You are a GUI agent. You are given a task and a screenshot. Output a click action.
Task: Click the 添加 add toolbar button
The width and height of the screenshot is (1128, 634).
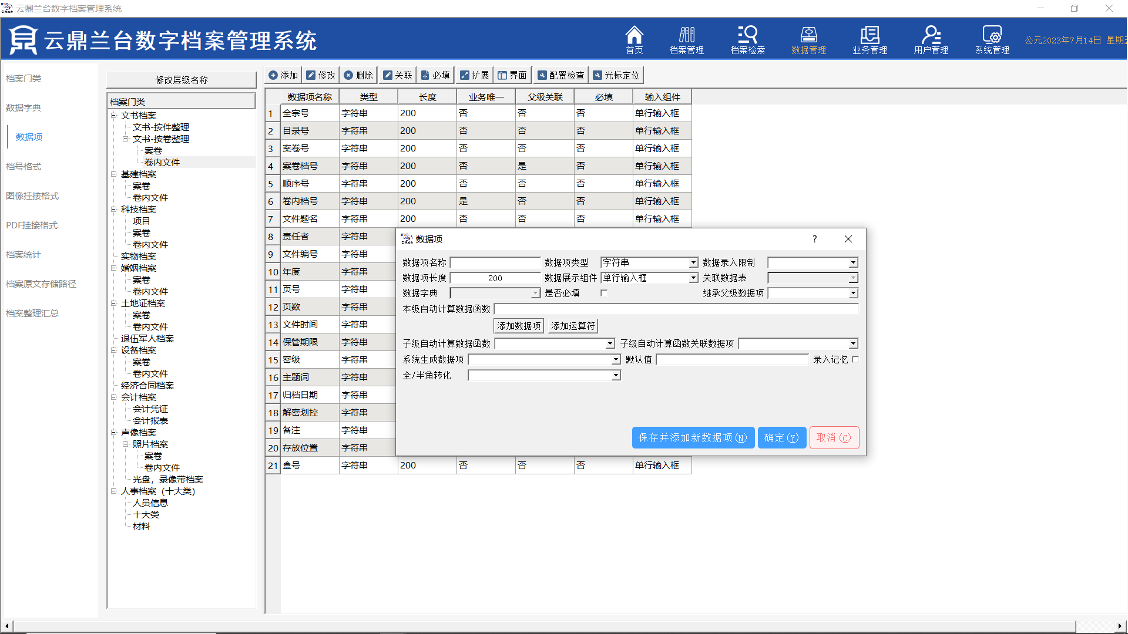[x=283, y=75]
